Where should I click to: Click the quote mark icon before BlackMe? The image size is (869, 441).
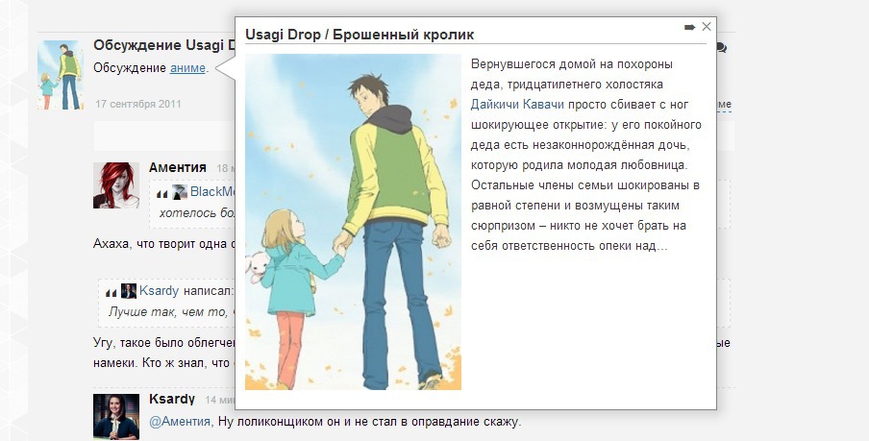pyautogui.click(x=162, y=193)
